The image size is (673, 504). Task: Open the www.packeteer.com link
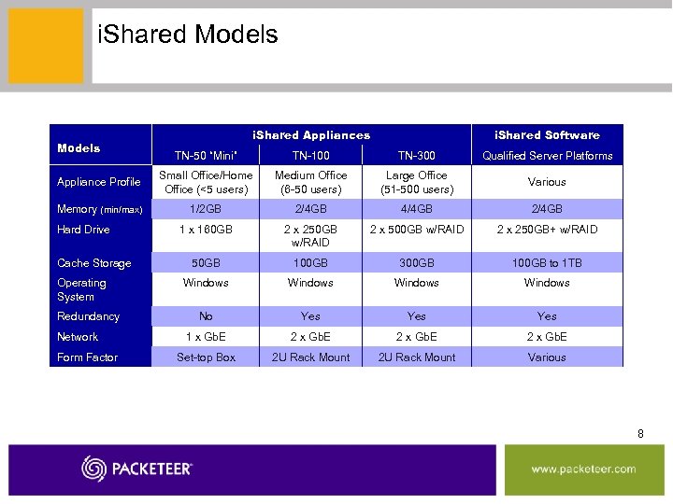pos(583,469)
